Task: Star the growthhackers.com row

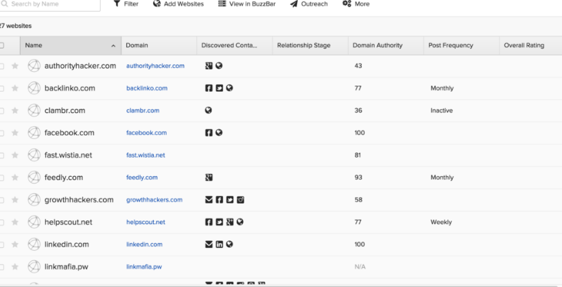Action: (x=14, y=200)
